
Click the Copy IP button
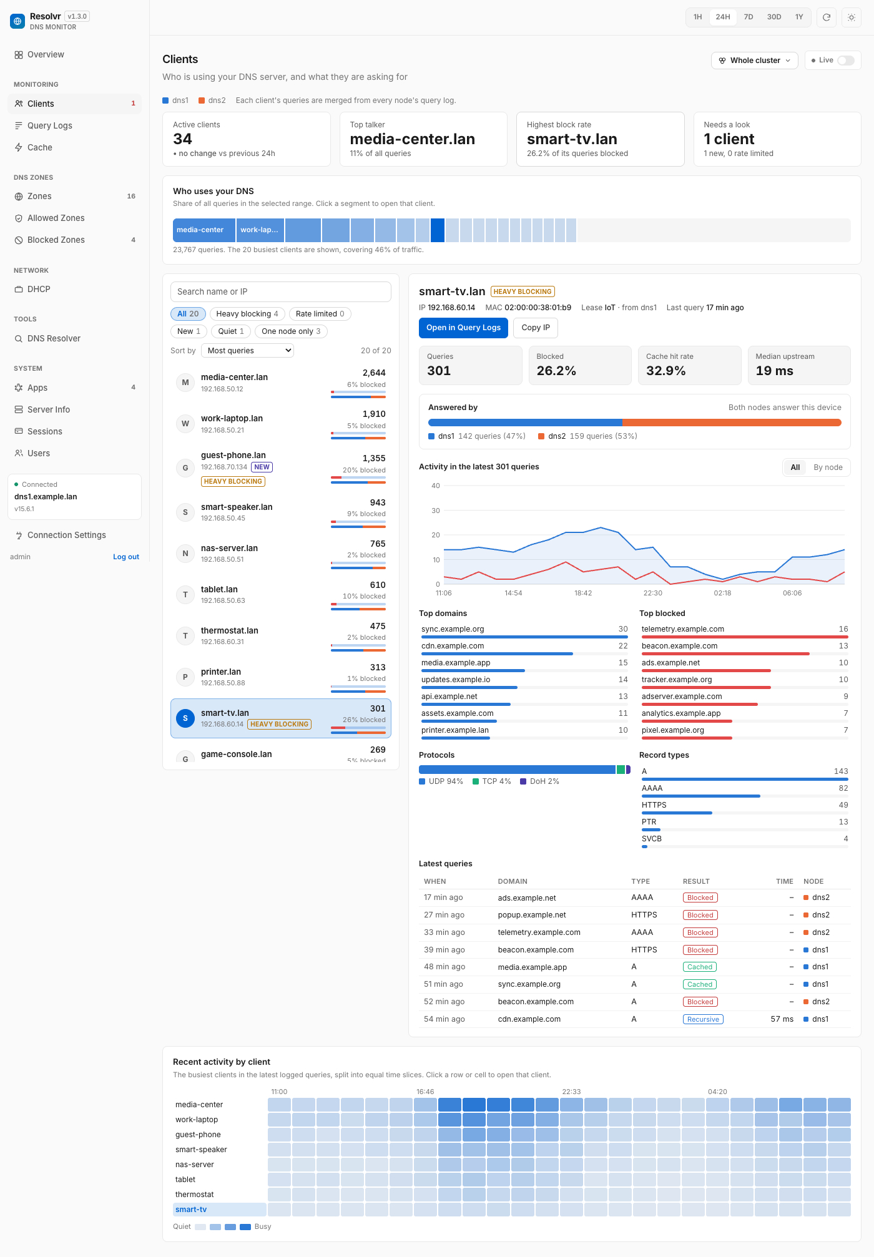click(x=536, y=328)
